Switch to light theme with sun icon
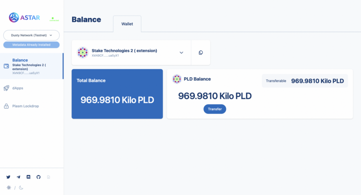 8,188
